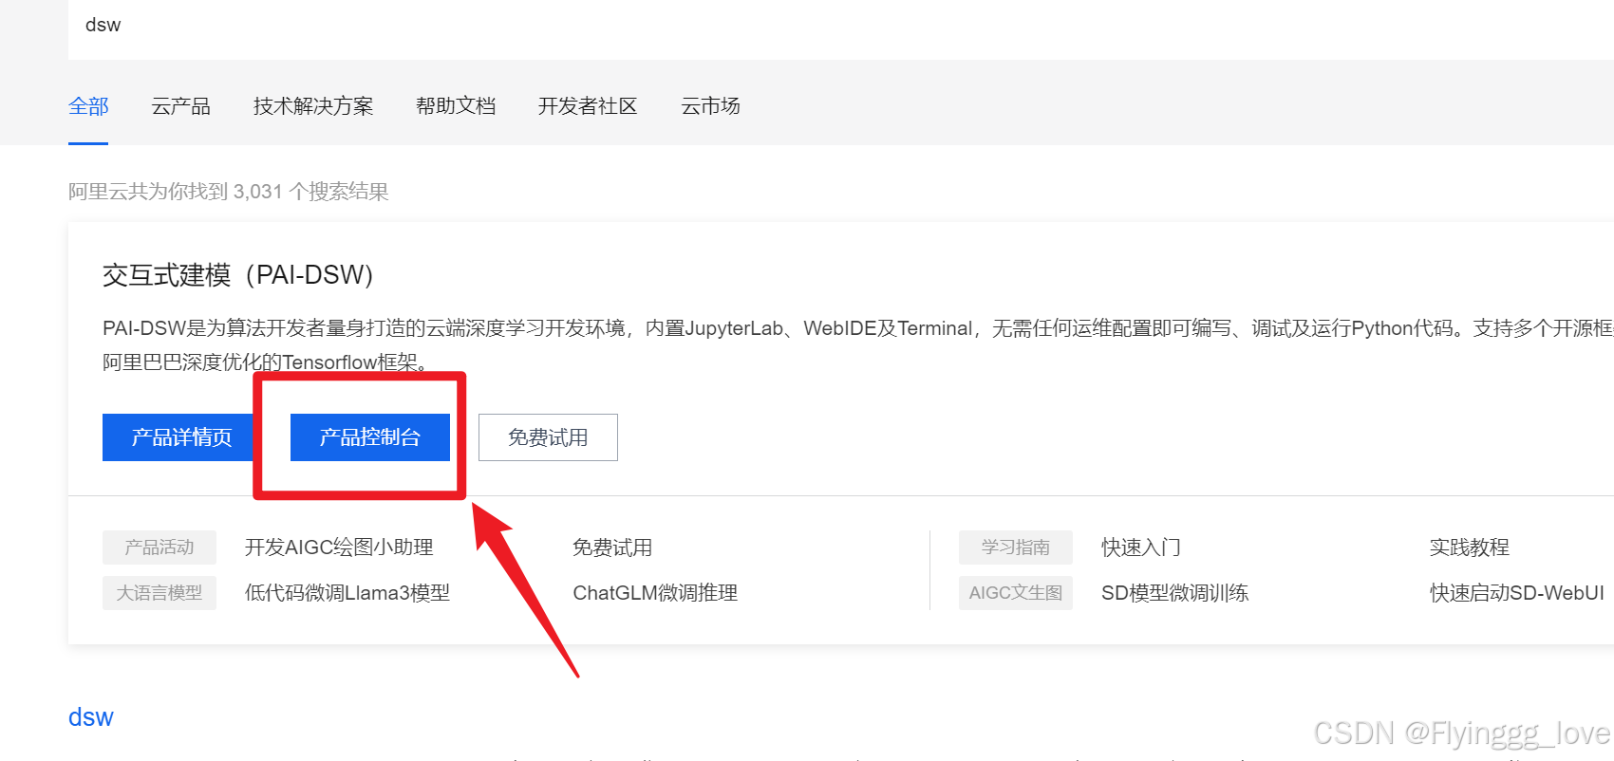This screenshot has width=1614, height=761.
Task: Open 快速启动SD-WebUI link
Action: 1517,593
